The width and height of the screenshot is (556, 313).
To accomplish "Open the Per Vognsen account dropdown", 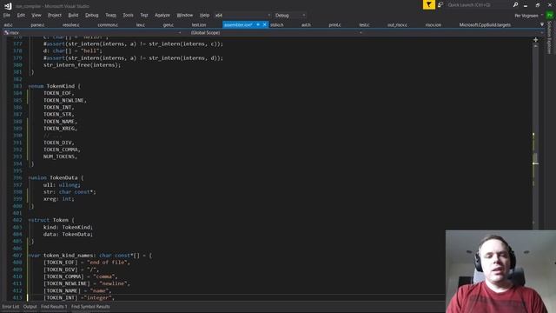I will (528, 16).
